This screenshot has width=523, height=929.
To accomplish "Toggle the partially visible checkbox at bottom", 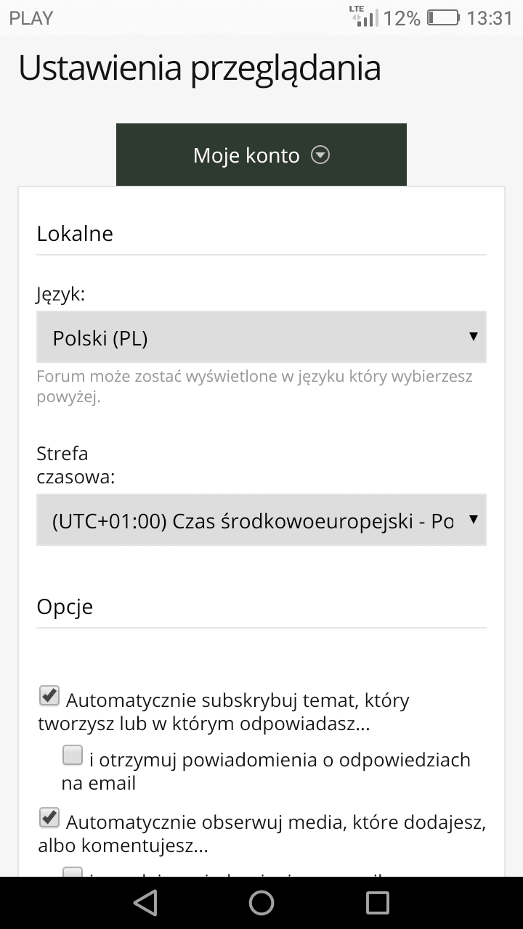I will [x=73, y=872].
